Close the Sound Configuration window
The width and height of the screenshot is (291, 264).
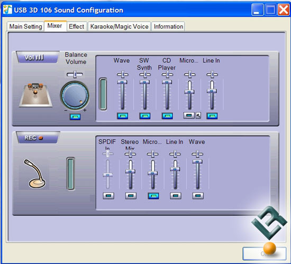(x=284, y=10)
